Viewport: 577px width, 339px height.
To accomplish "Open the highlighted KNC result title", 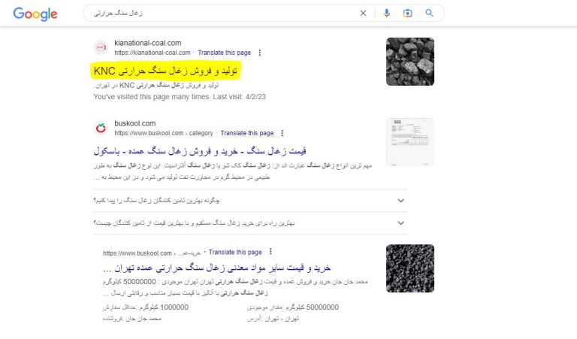I will pos(165,71).
